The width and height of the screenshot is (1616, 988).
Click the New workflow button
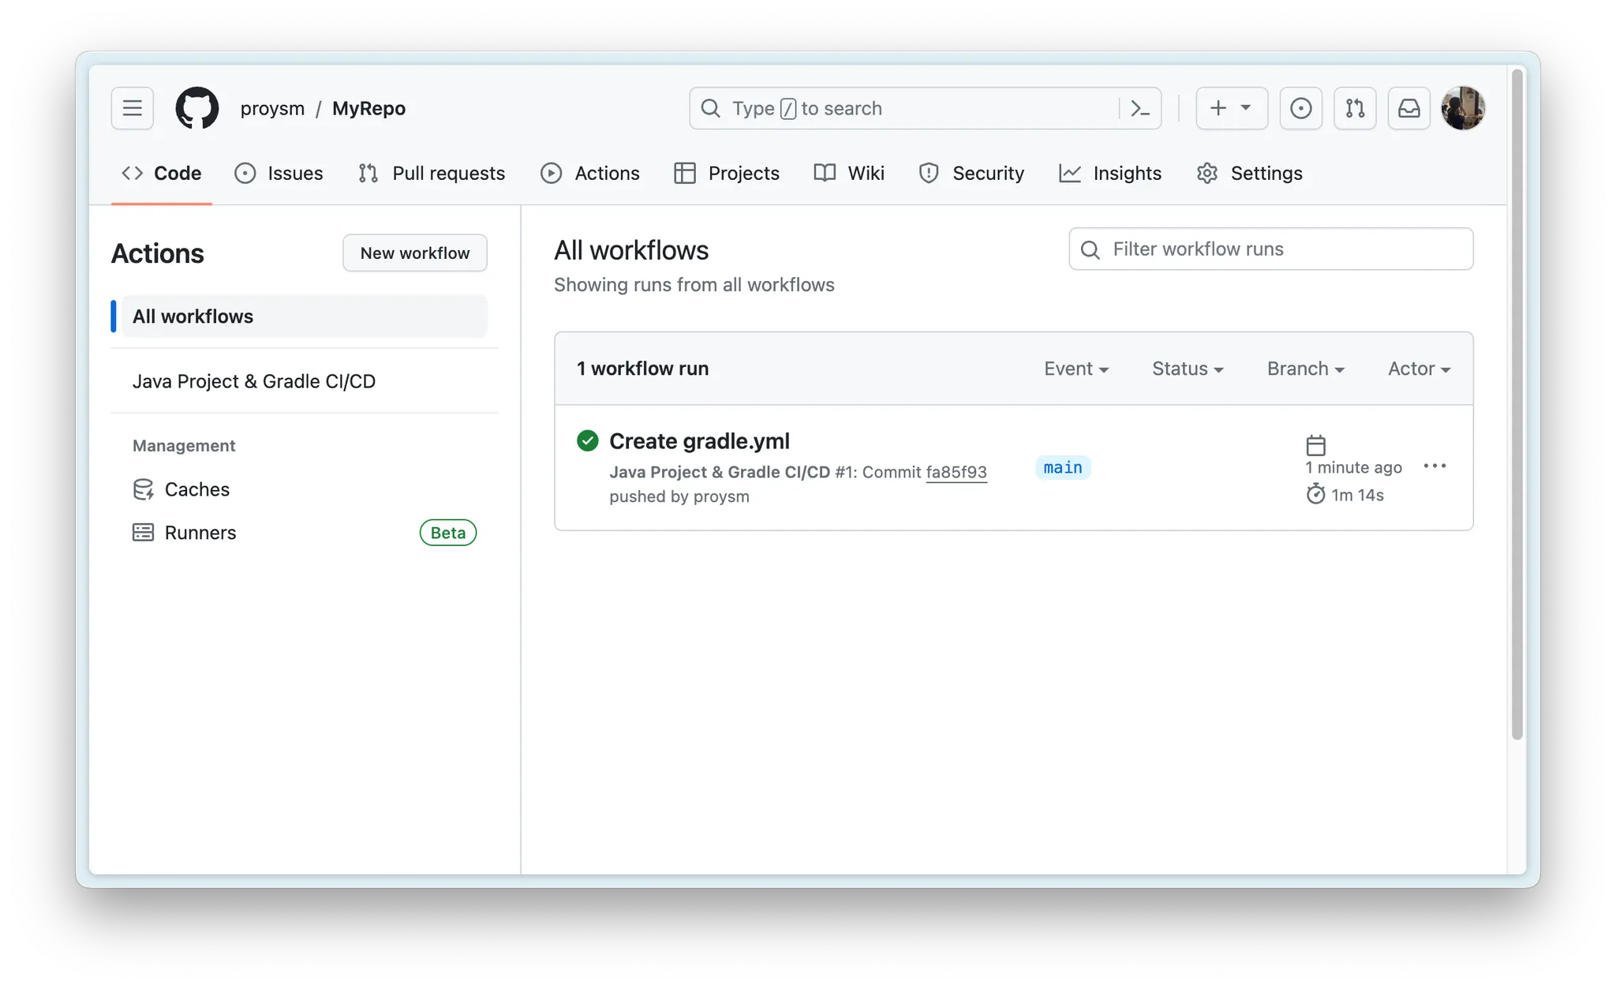[x=414, y=253]
